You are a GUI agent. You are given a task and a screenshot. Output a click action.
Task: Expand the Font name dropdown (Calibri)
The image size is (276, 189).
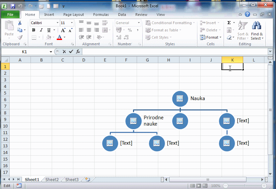click(x=57, y=23)
